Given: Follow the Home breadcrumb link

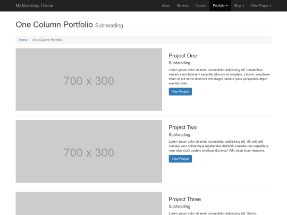Looking at the screenshot, I should point(23,40).
